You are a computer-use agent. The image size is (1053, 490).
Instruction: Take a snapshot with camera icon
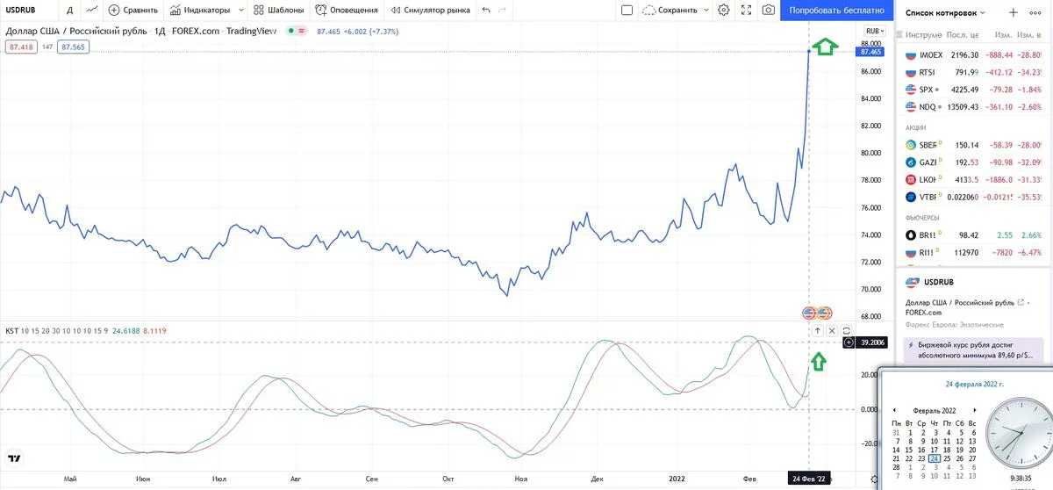coord(769,11)
